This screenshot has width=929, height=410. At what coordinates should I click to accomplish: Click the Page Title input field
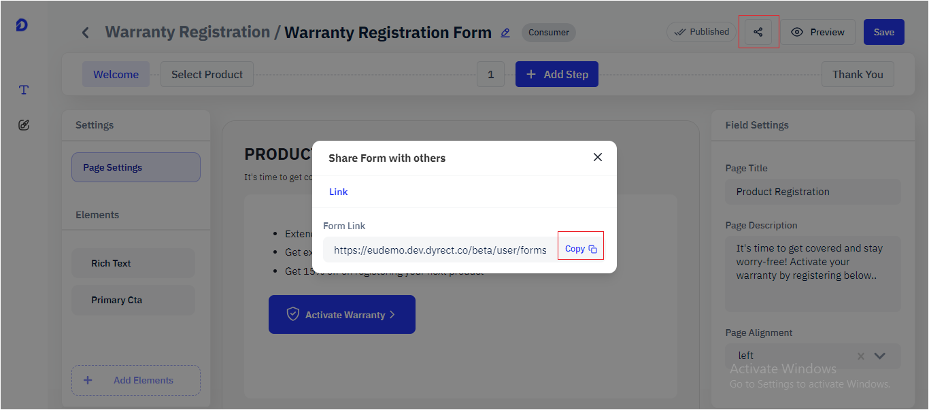coord(813,192)
